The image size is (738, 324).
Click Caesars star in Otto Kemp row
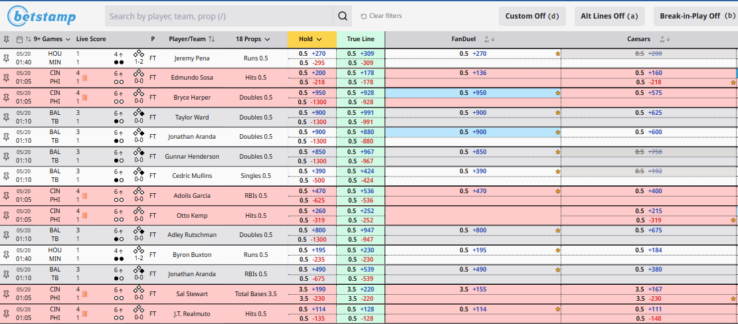point(733,220)
